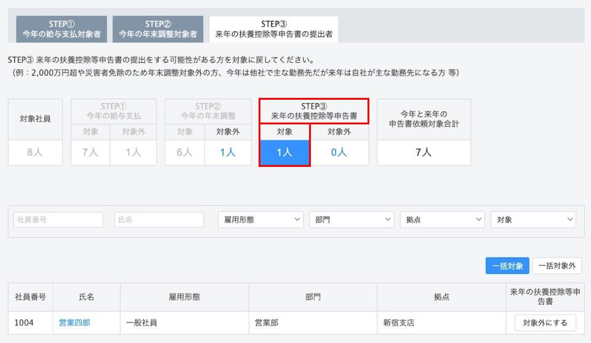Image resolution: width=591 pixels, height=343 pixels.
Task: Open the 拠点 dropdown filter
Action: (x=442, y=220)
